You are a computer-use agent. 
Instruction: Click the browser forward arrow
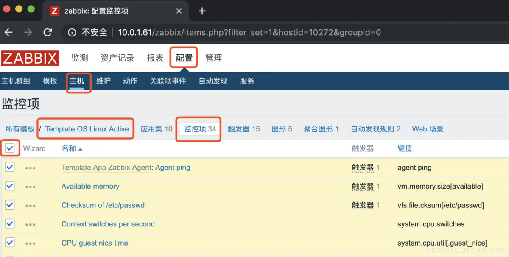pos(28,32)
